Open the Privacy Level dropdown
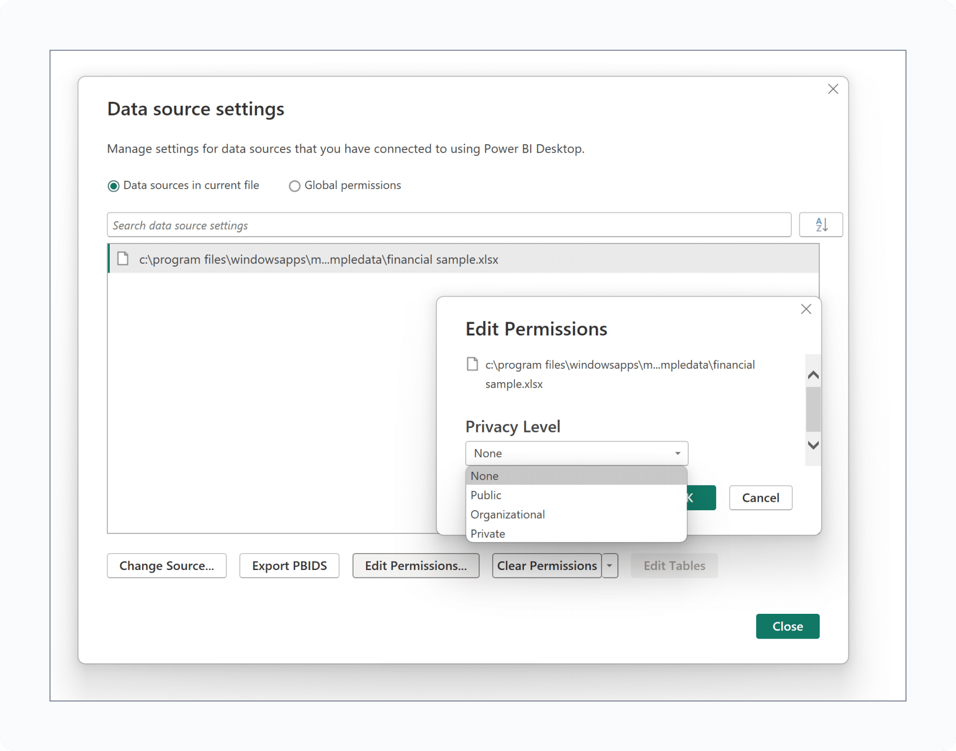The height and width of the screenshot is (751, 956). (576, 453)
